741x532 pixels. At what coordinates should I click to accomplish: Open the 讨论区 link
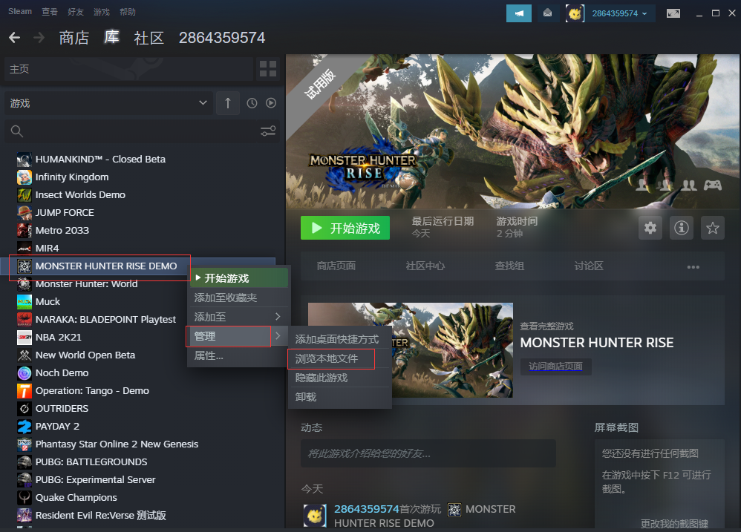pyautogui.click(x=588, y=266)
